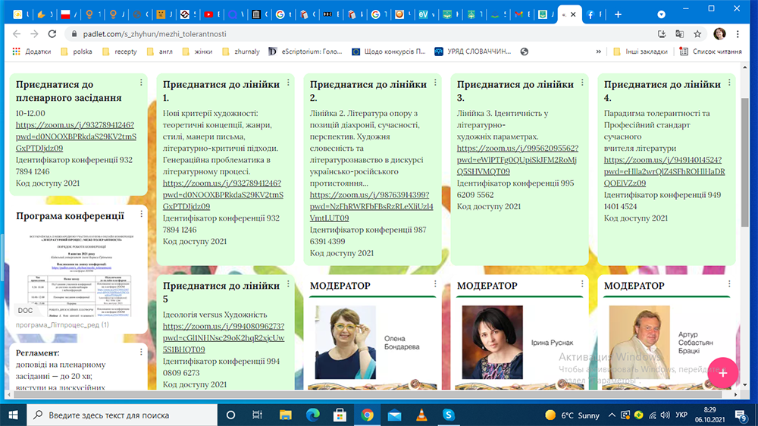Screen dimensions: 758x426
Task: Open three-dot menu on Лінійки 1 card
Action: click(x=288, y=83)
